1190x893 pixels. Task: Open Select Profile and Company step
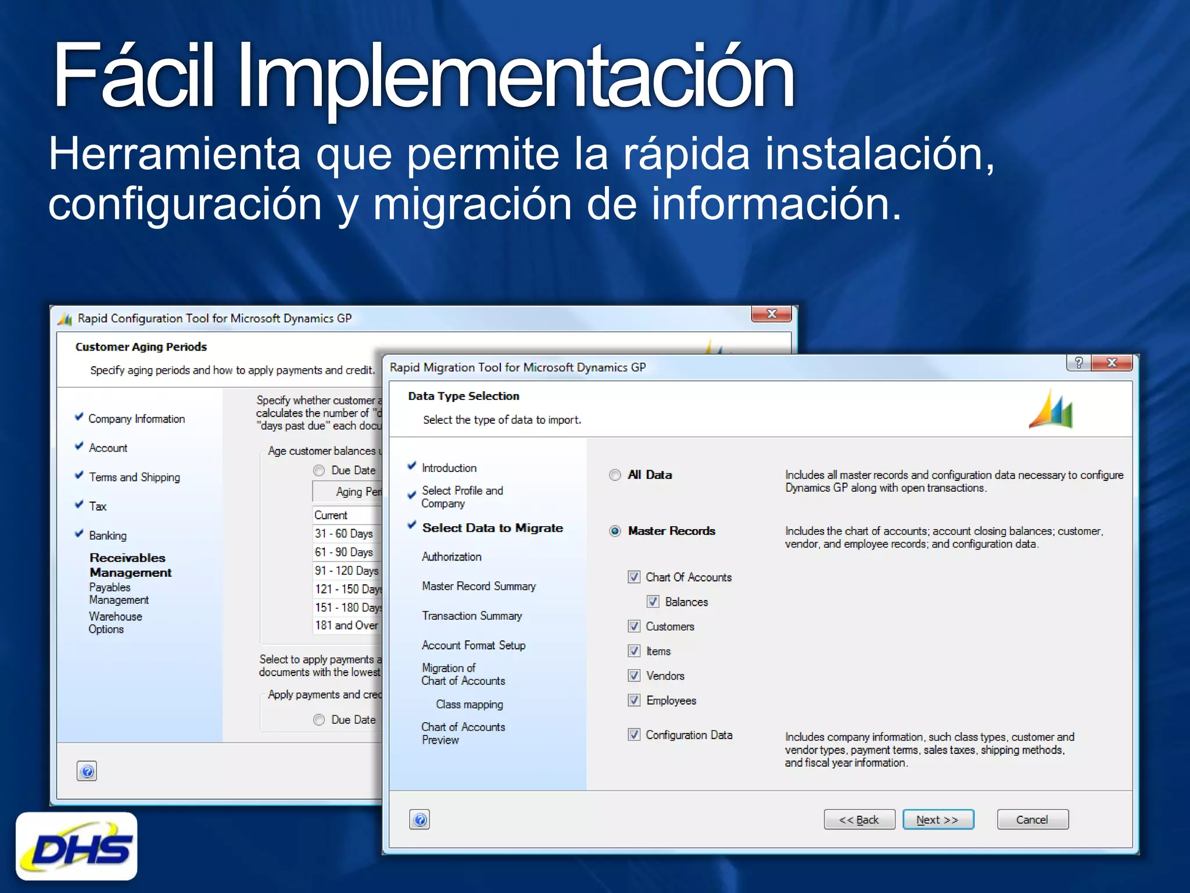pyautogui.click(x=463, y=497)
